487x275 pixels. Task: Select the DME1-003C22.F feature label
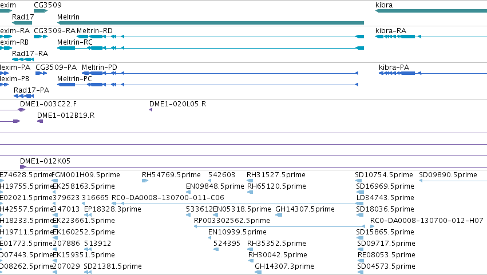48,104
